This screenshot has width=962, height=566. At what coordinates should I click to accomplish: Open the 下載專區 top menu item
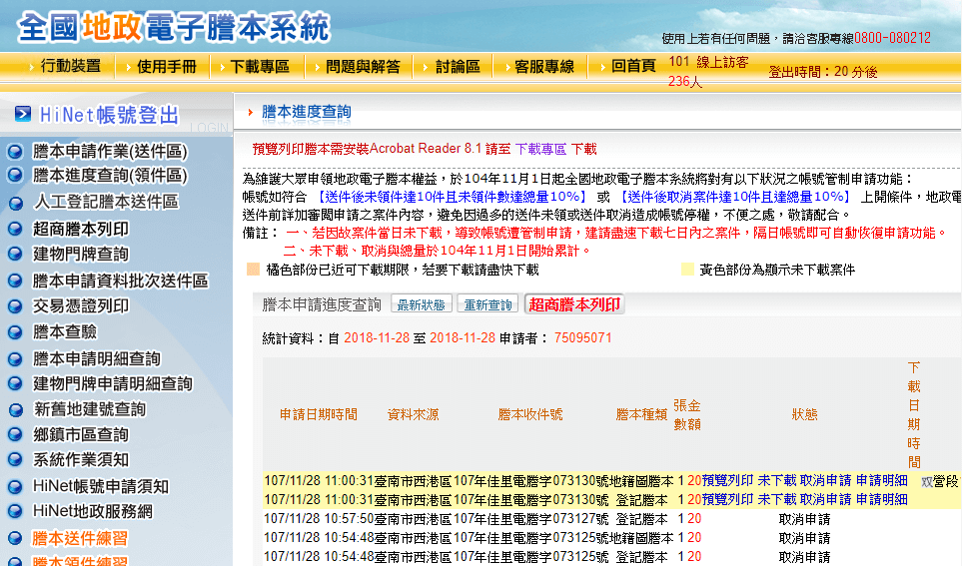pos(259,66)
